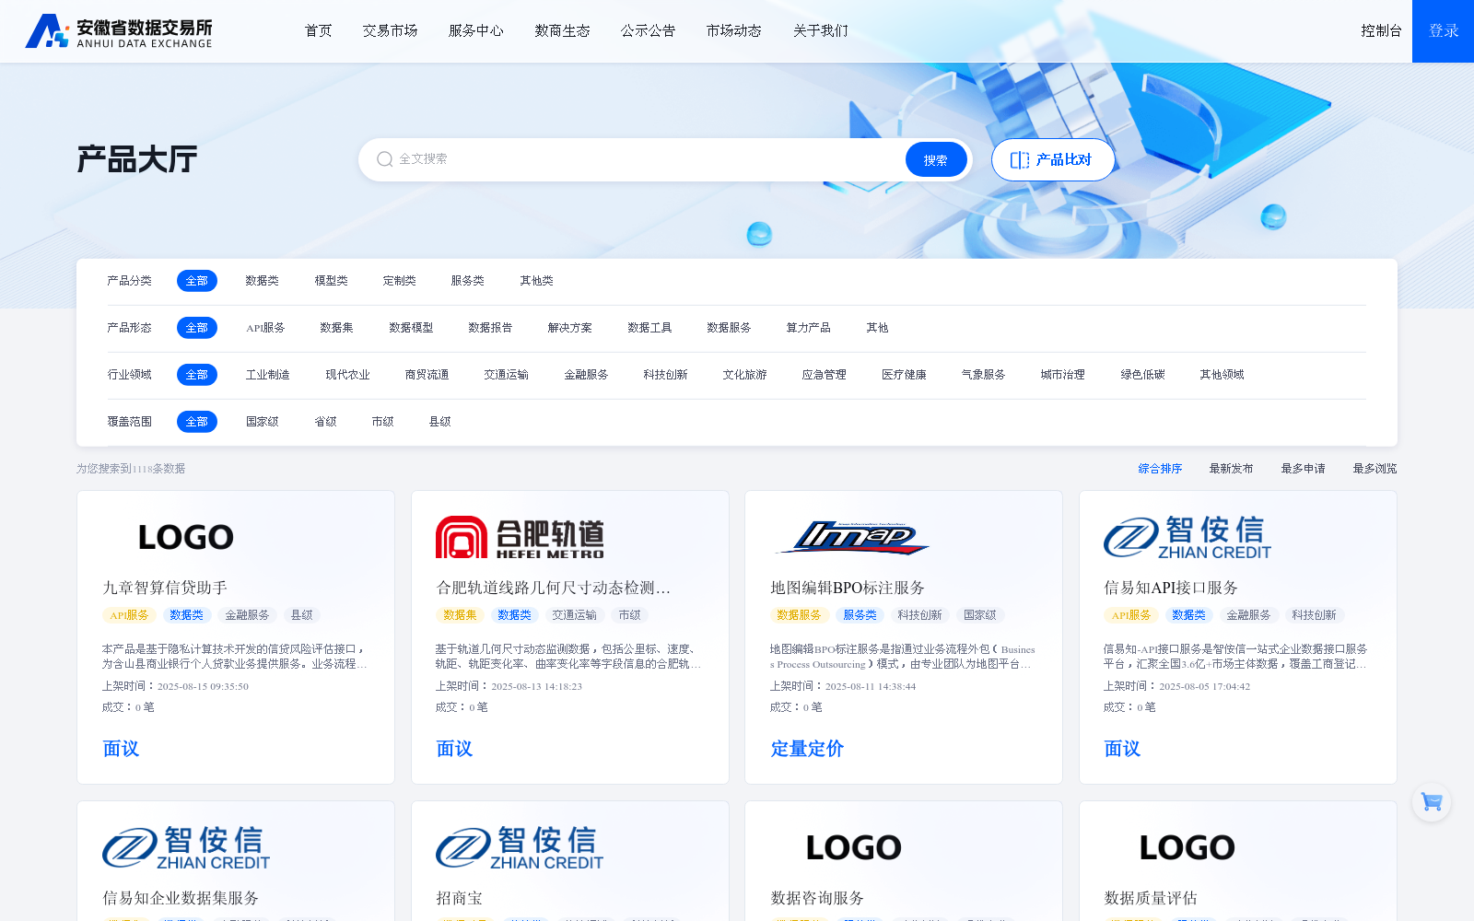Select 全部 in 覆盖范围 filter
This screenshot has width=1474, height=921.
(x=197, y=422)
